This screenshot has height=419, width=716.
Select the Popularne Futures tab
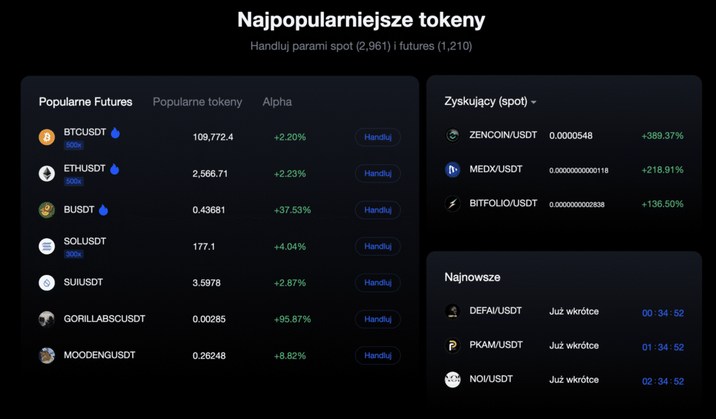[x=85, y=102]
